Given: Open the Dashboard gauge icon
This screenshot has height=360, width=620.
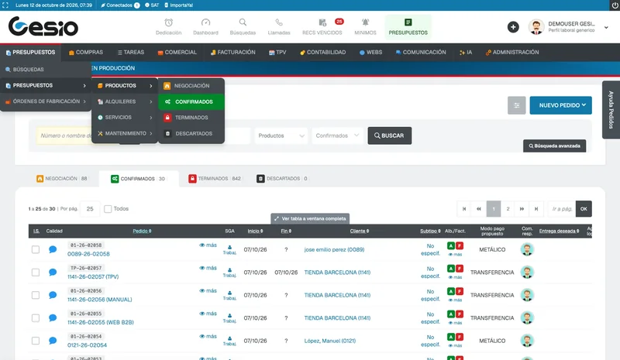Looking at the screenshot, I should (205, 22).
